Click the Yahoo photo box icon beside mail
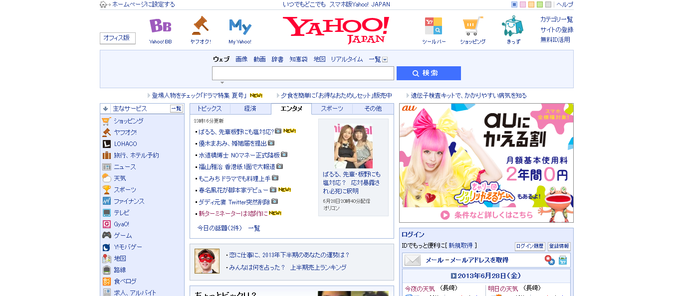673x296 pixels. click(x=563, y=260)
